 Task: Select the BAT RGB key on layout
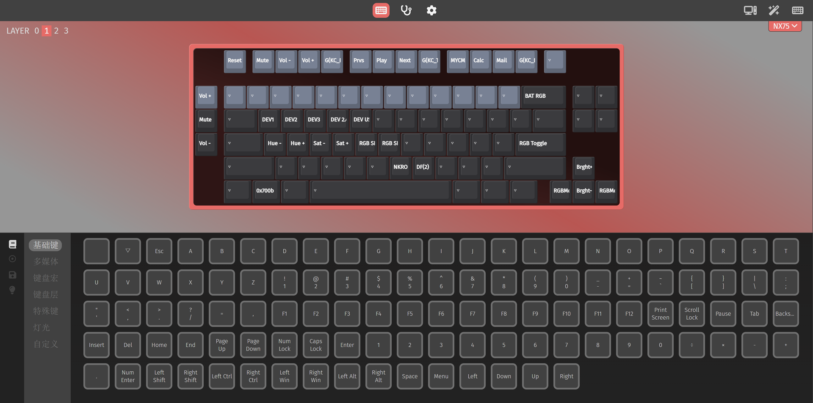[543, 96]
